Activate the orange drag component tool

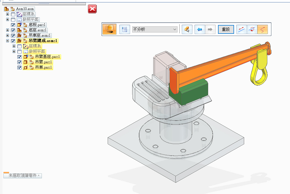point(109,29)
